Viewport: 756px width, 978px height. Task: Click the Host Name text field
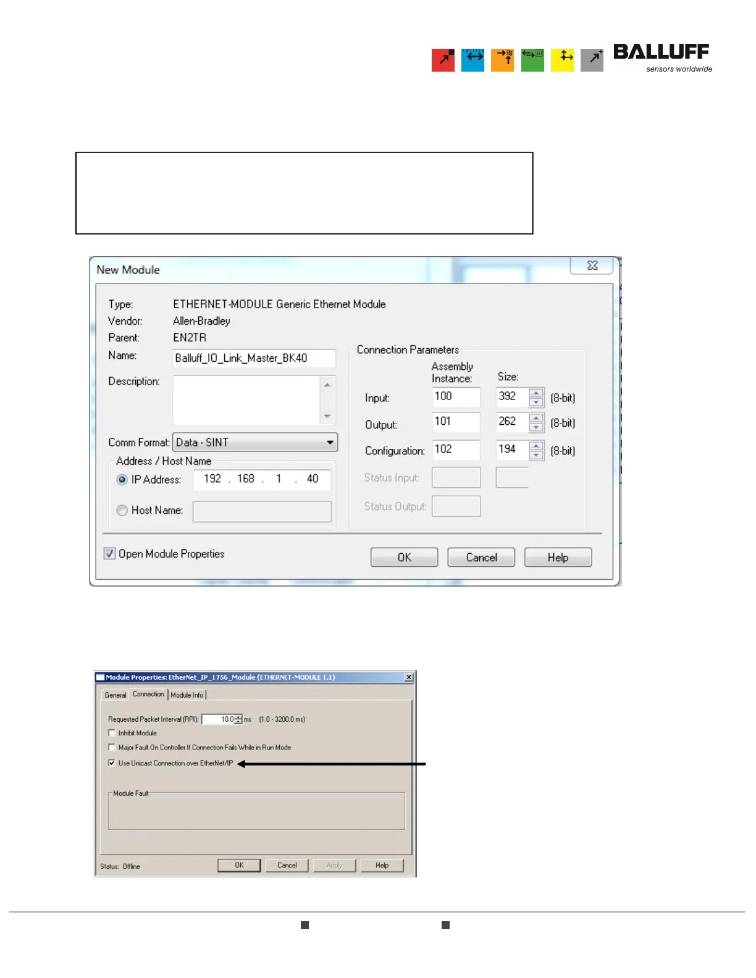click(262, 511)
